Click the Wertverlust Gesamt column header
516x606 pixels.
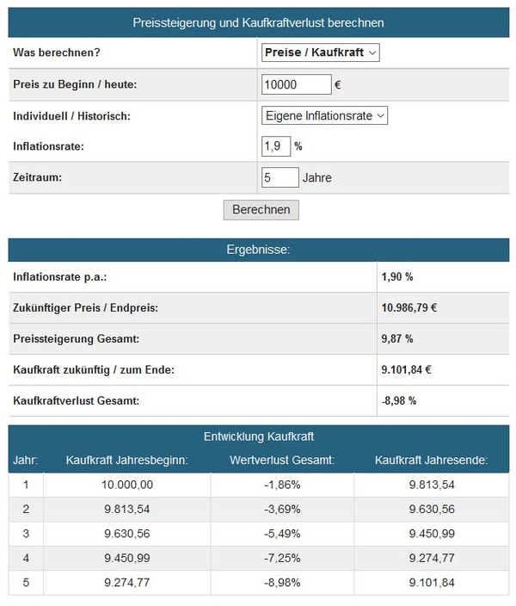(x=282, y=461)
